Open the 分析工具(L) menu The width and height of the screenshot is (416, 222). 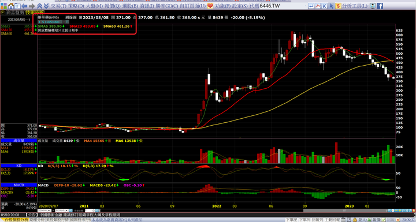[x=355, y=6]
